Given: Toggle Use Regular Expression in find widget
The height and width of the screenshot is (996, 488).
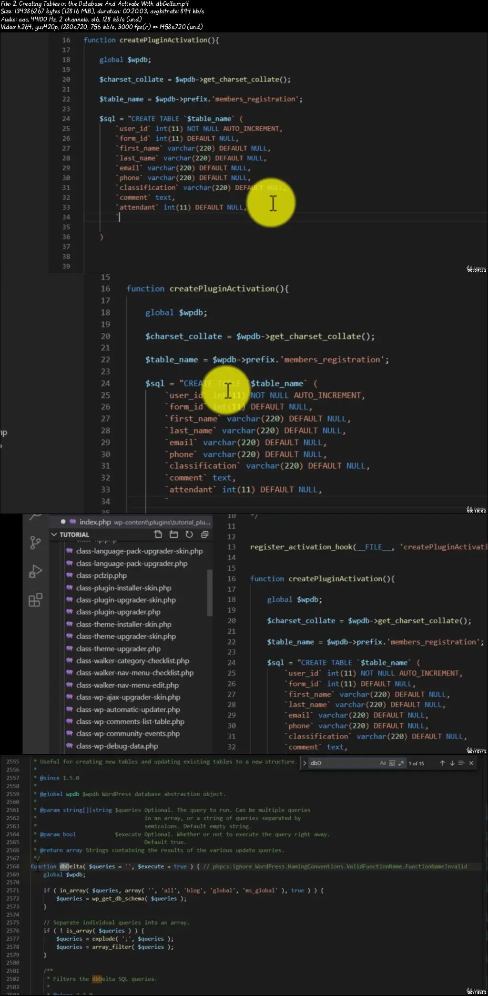Looking at the screenshot, I should point(401,763).
